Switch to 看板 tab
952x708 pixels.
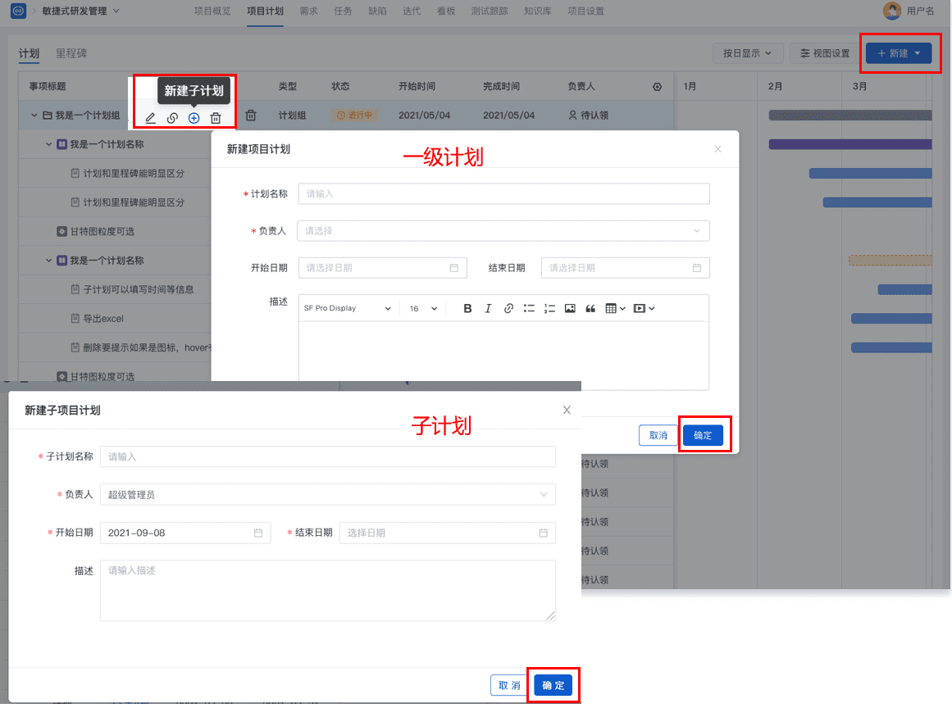click(x=446, y=11)
